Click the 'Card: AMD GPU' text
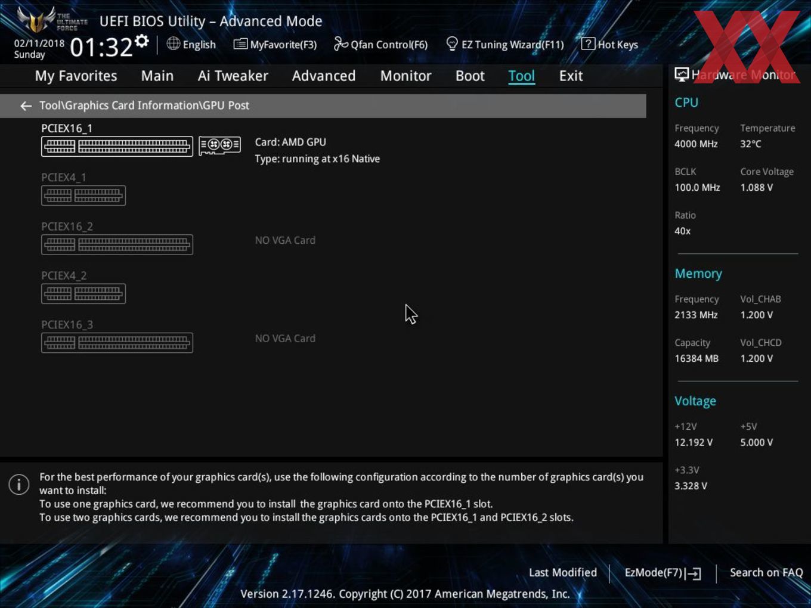Image resolution: width=811 pixels, height=608 pixels. pos(290,142)
